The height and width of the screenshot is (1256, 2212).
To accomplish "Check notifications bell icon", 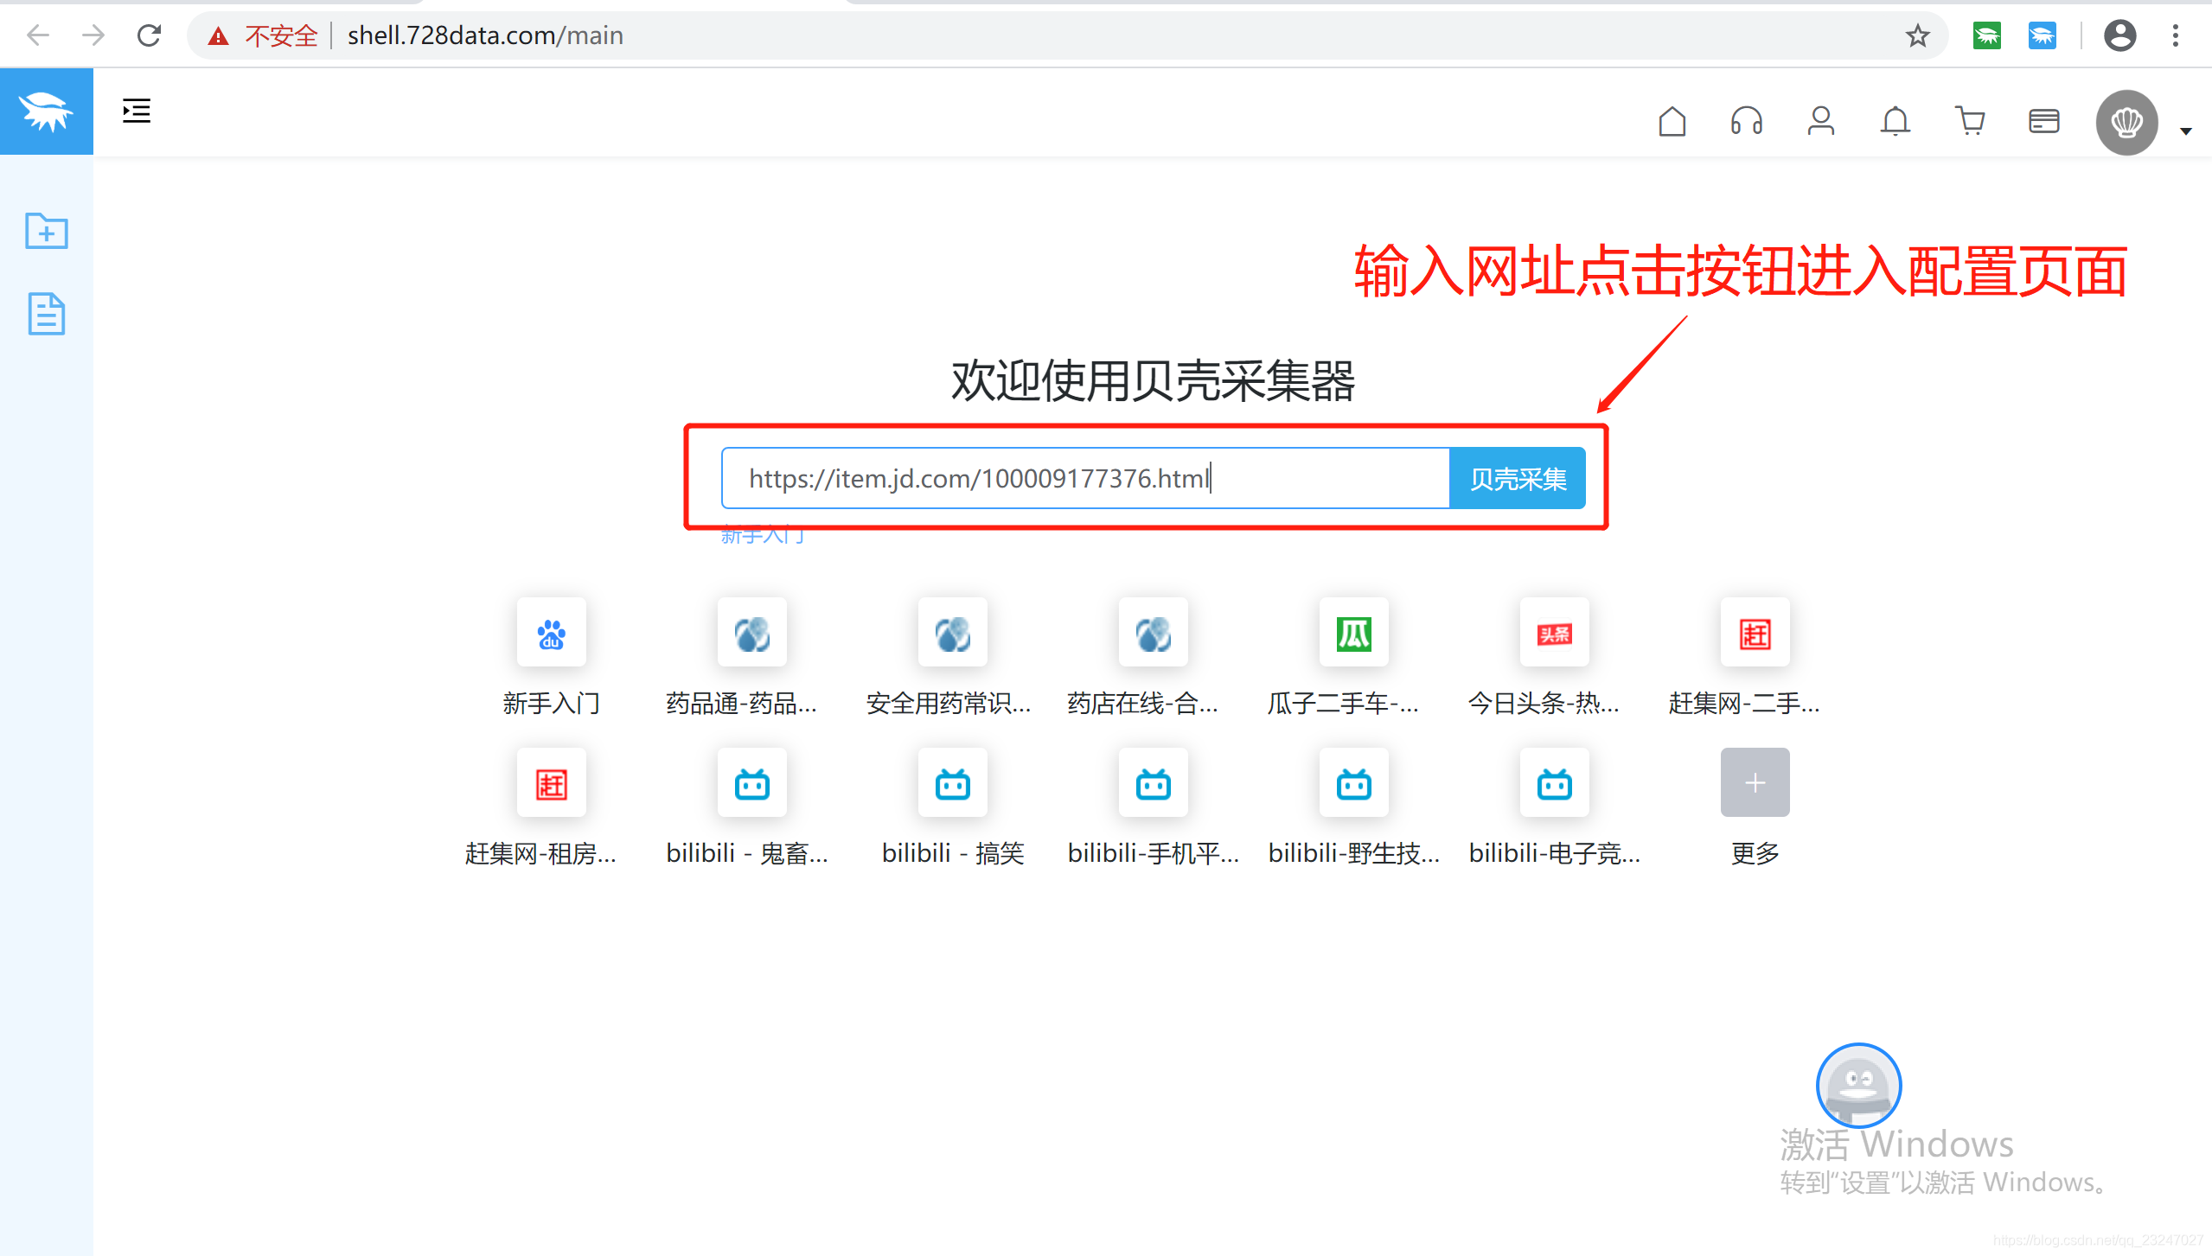I will [x=1895, y=122].
